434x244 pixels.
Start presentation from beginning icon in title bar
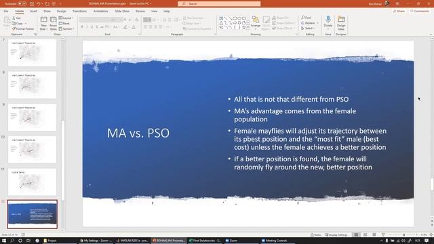(54, 3)
